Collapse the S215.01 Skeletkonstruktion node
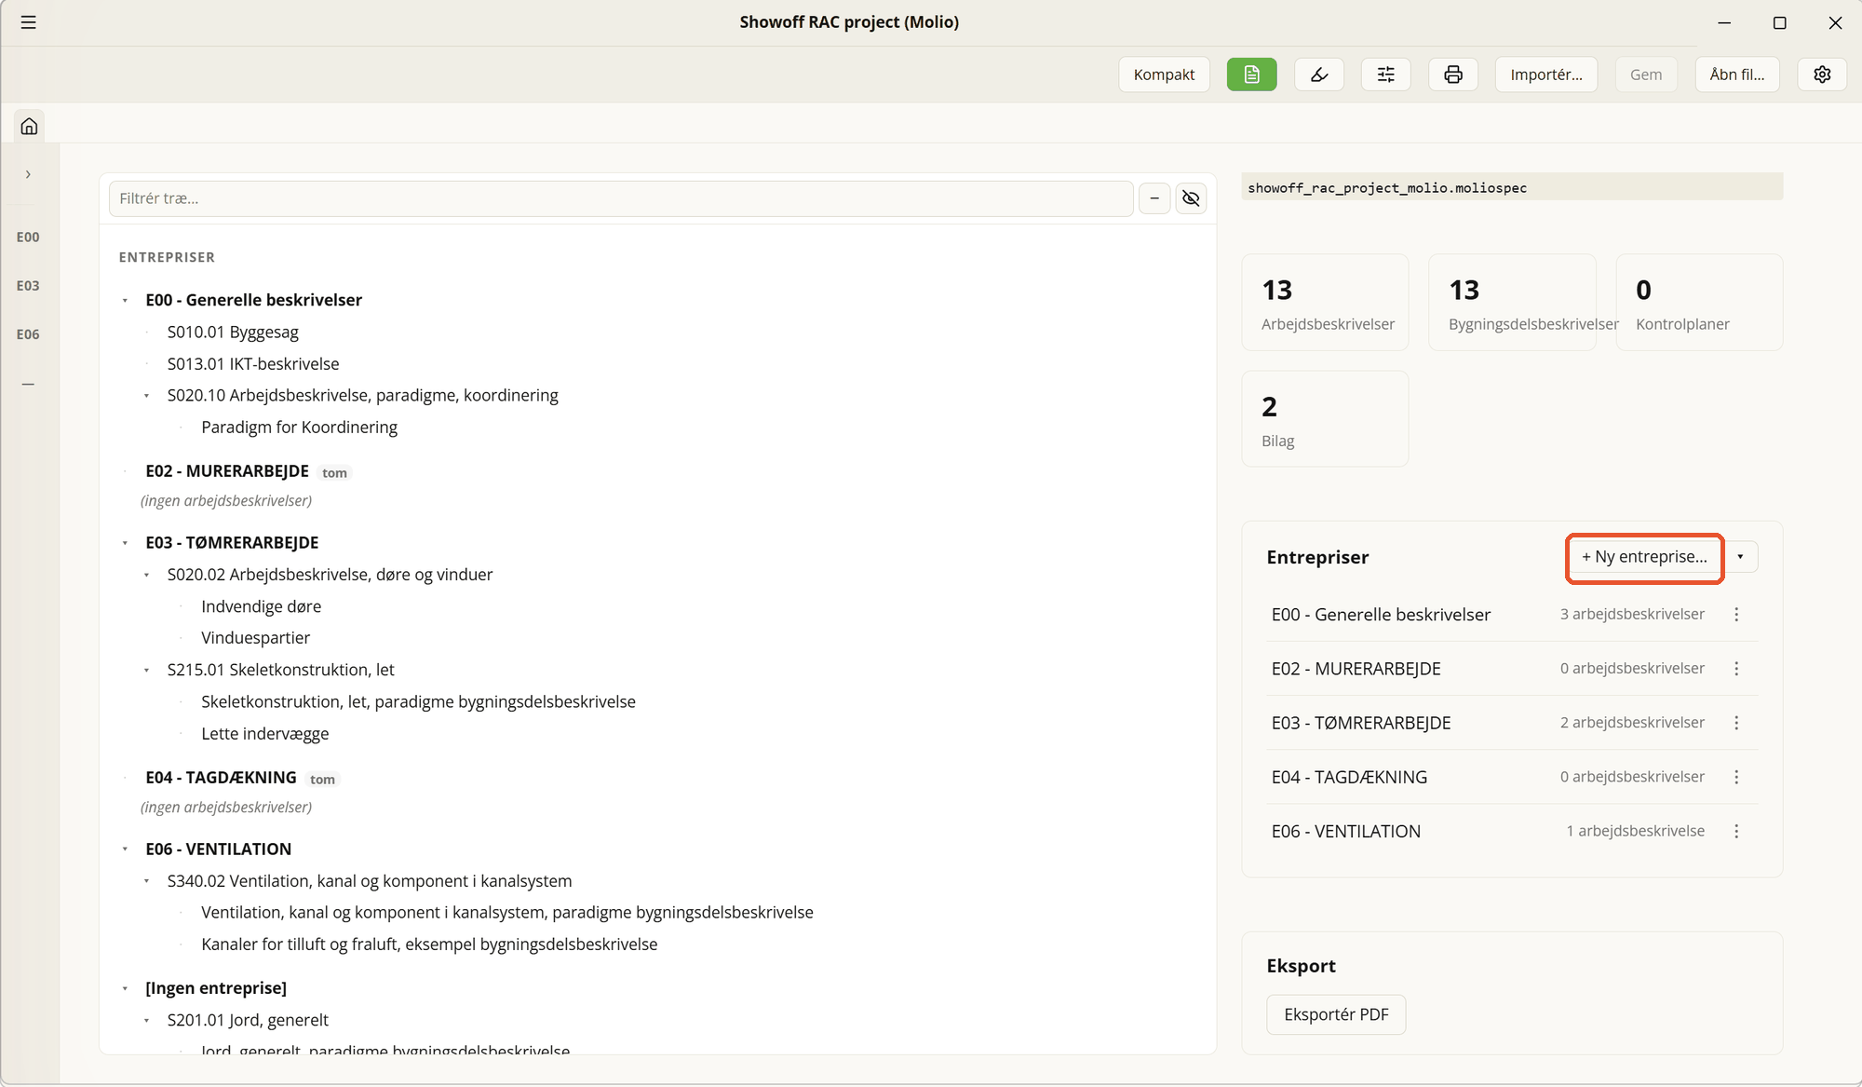The height and width of the screenshot is (1087, 1862). click(x=146, y=671)
